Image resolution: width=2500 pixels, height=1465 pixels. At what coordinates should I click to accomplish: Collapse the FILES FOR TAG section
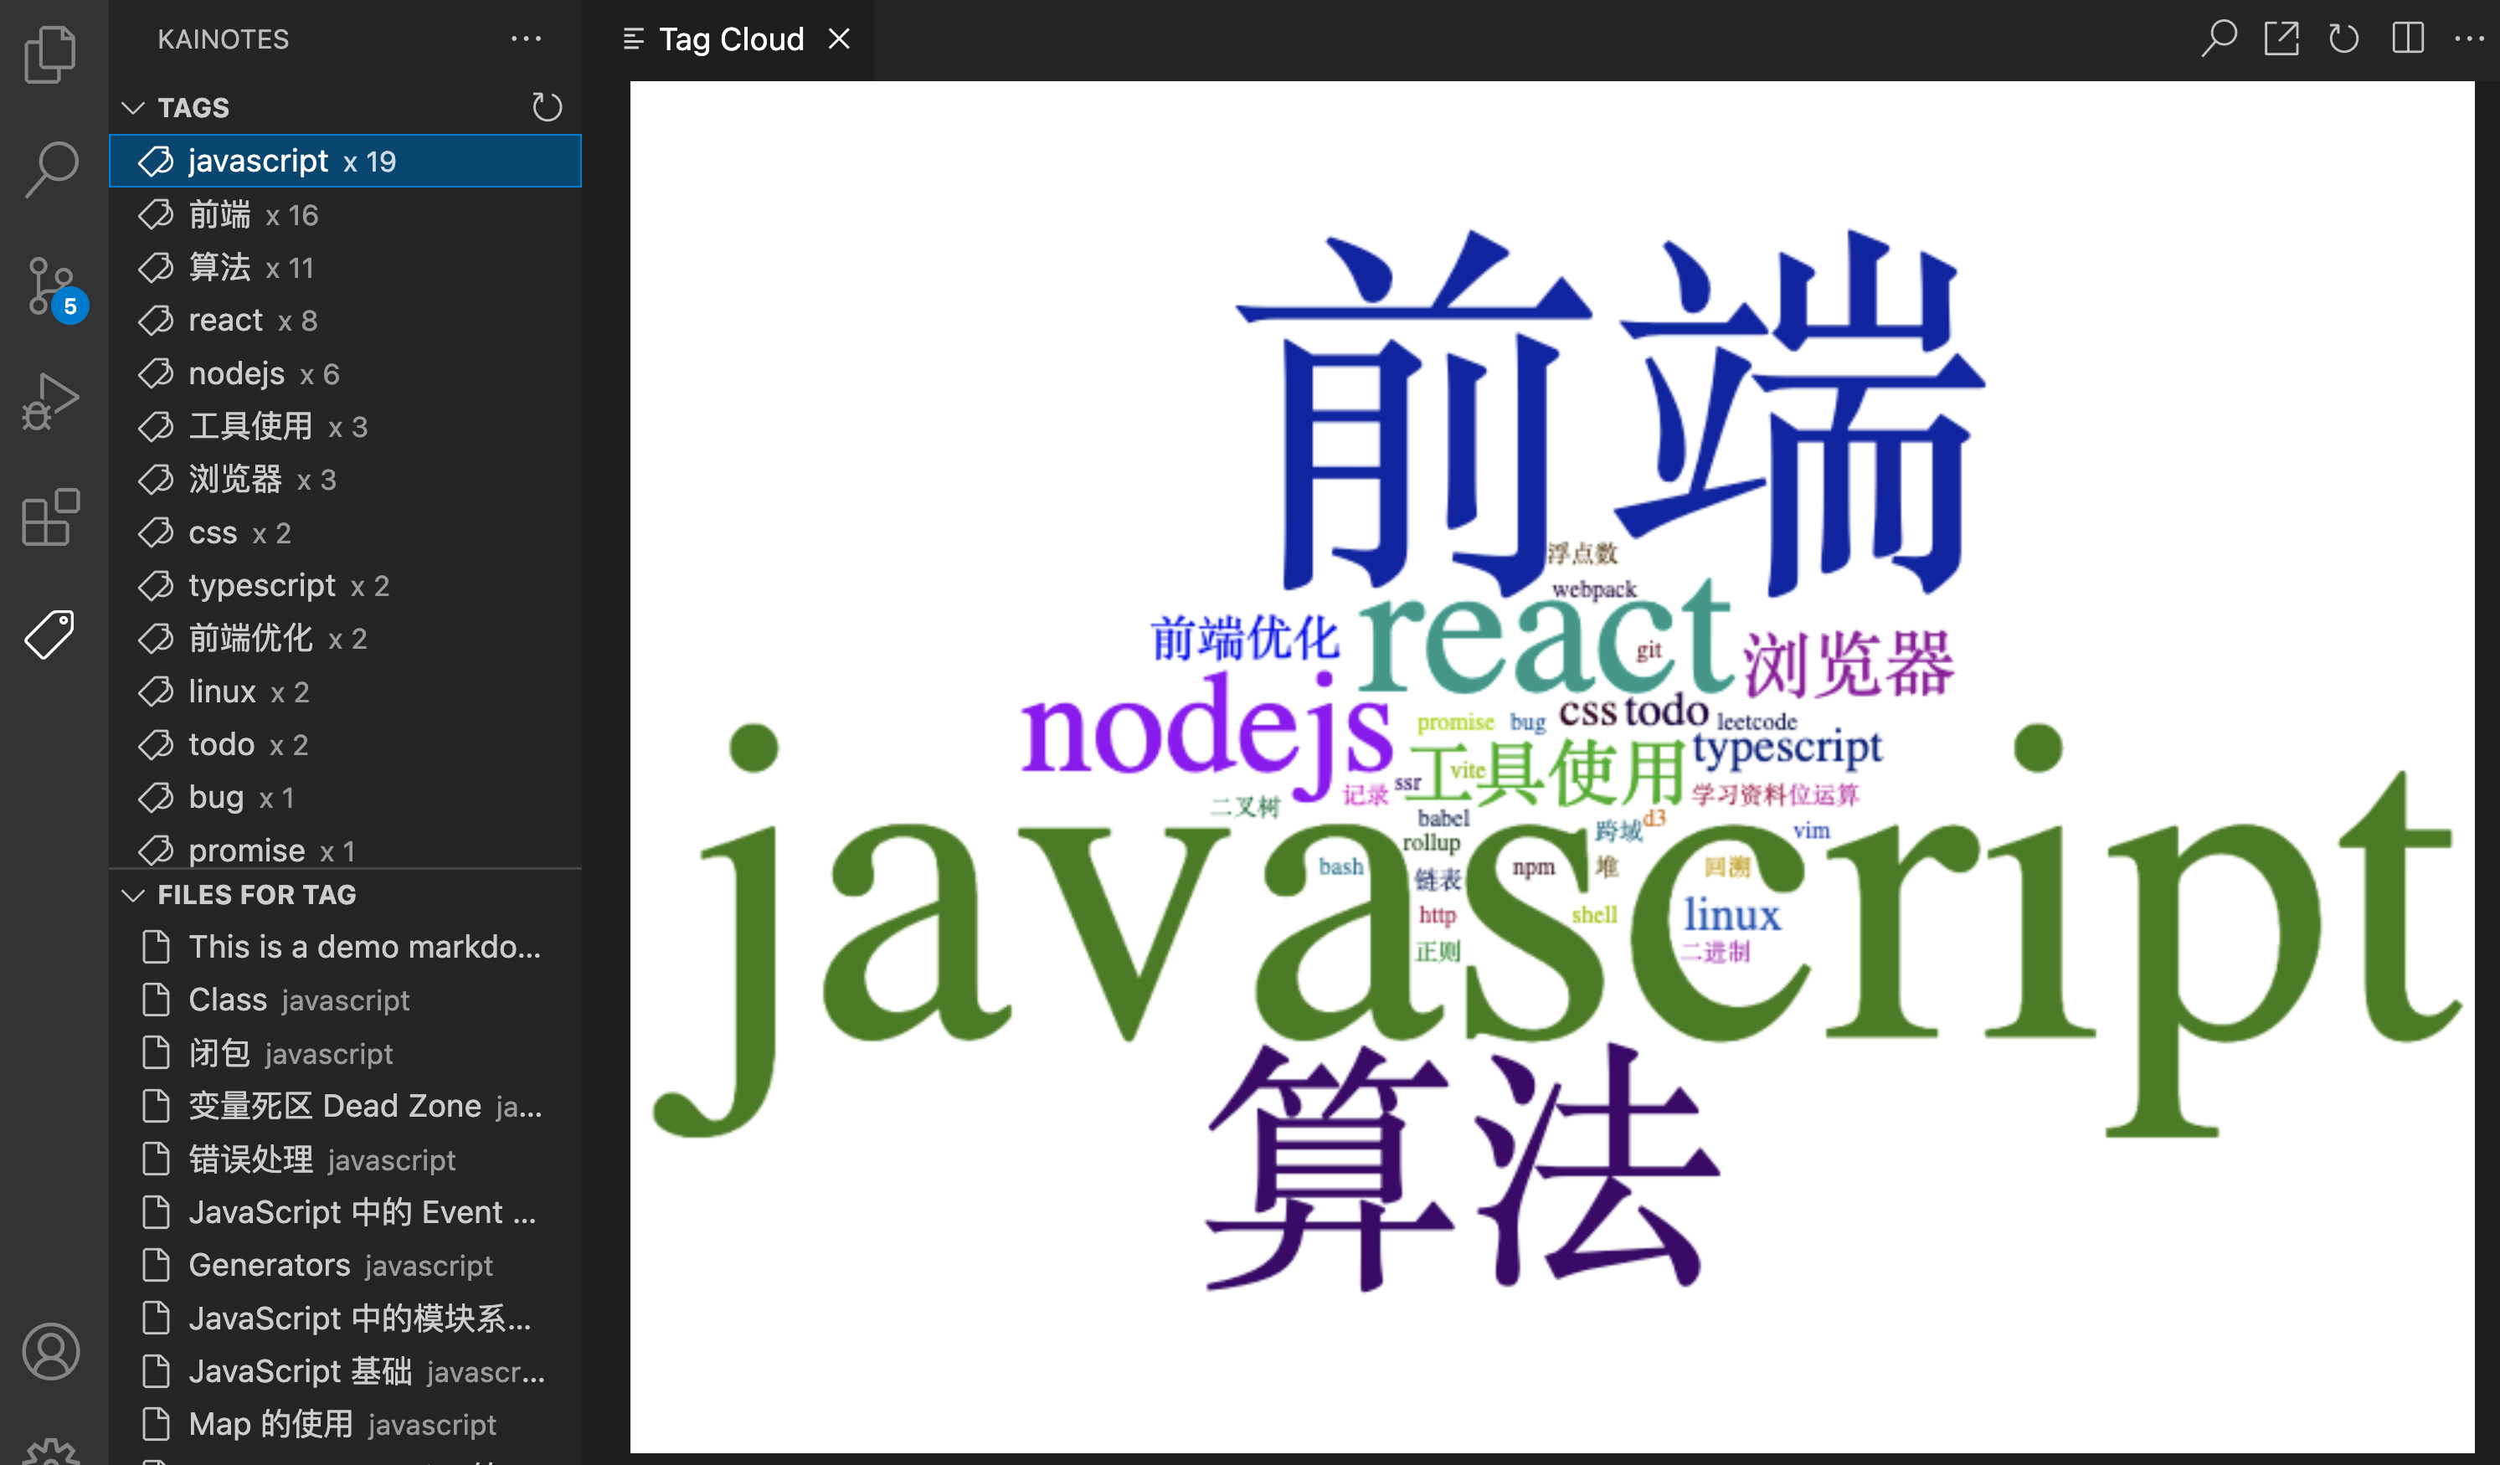coord(133,895)
